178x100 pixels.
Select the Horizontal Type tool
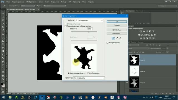3,65
